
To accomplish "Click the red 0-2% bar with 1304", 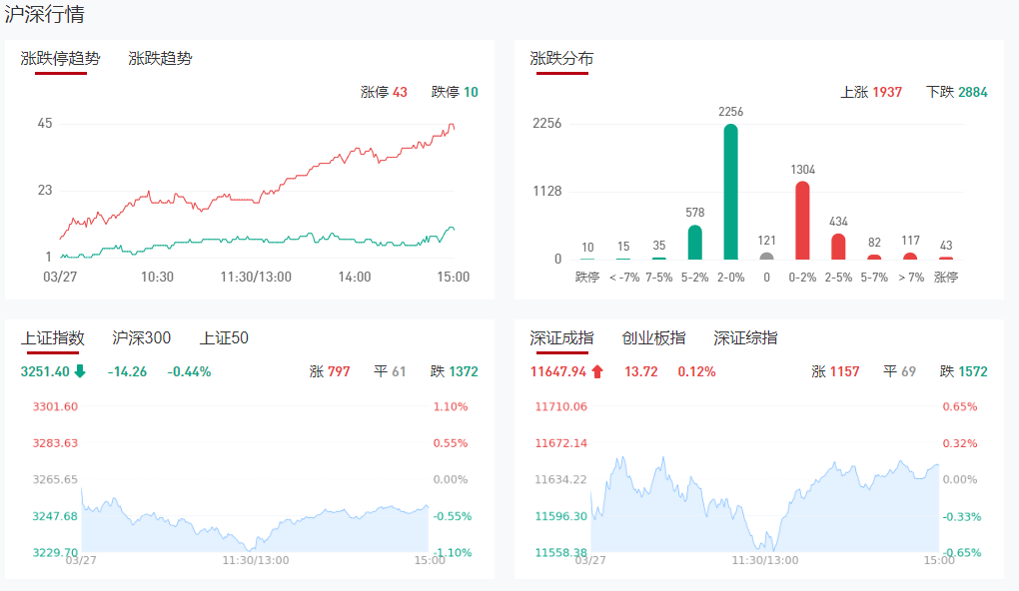I will 802,220.
